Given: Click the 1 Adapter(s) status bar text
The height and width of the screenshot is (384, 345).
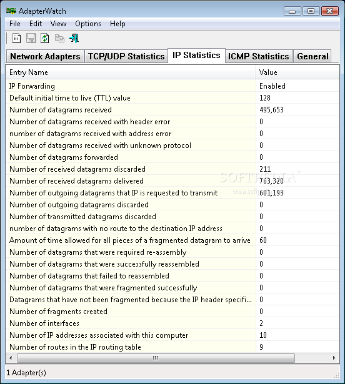Looking at the screenshot, I should click(26, 373).
